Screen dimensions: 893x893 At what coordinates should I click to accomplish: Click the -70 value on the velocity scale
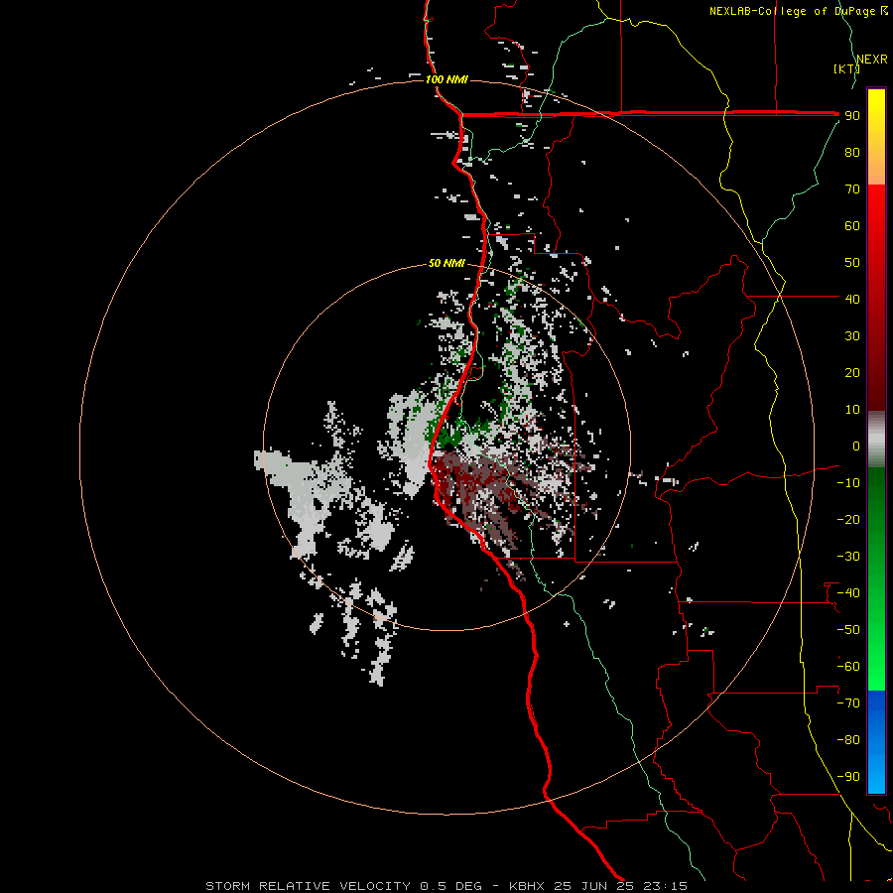coord(848,703)
